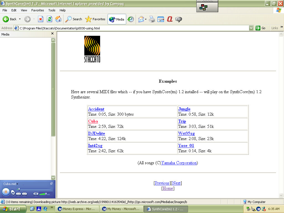Open the History toolbar icon

coord(131,19)
